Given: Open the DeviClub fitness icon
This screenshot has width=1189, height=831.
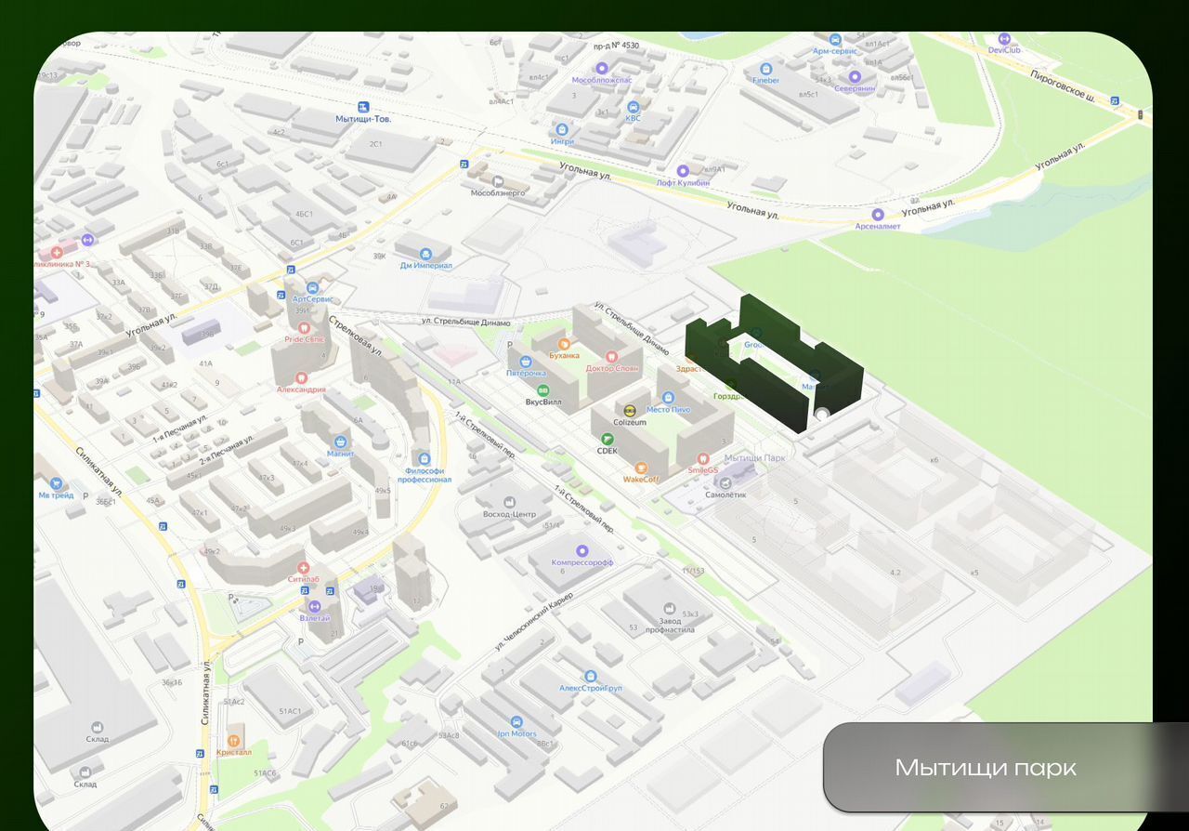Looking at the screenshot, I should pos(1003,39).
